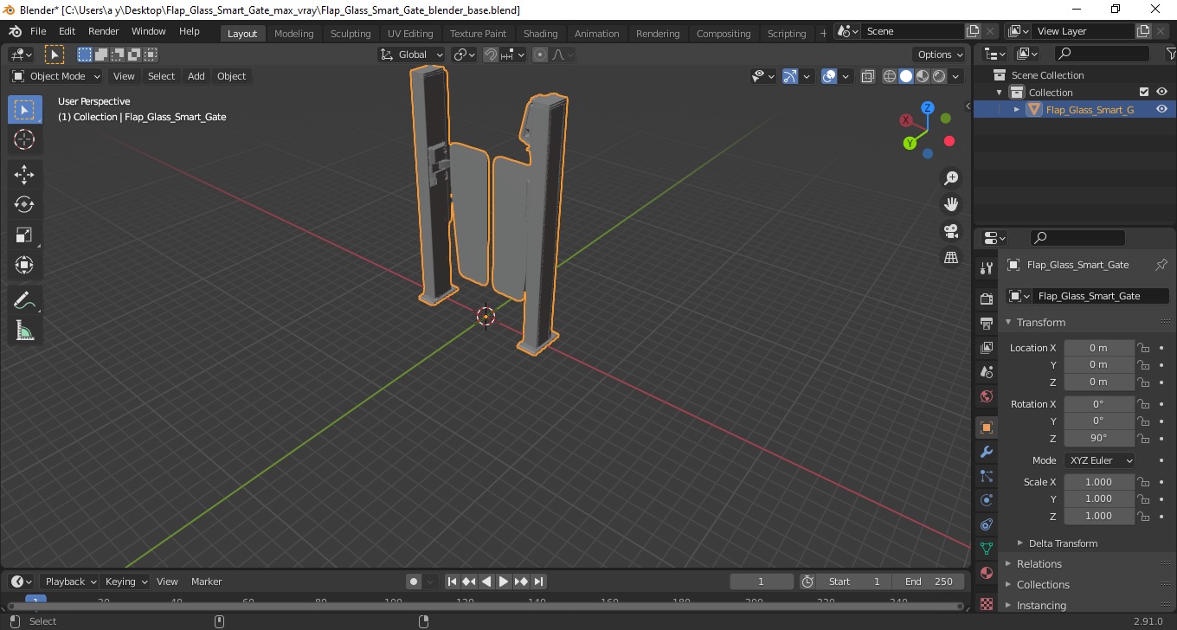Open the Object Data properties tab
The height and width of the screenshot is (630, 1177).
(x=987, y=549)
